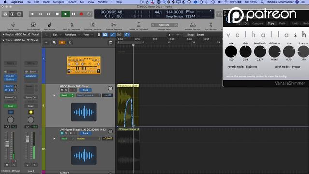Stop playback
This screenshot has height=174, width=309.
57,14
